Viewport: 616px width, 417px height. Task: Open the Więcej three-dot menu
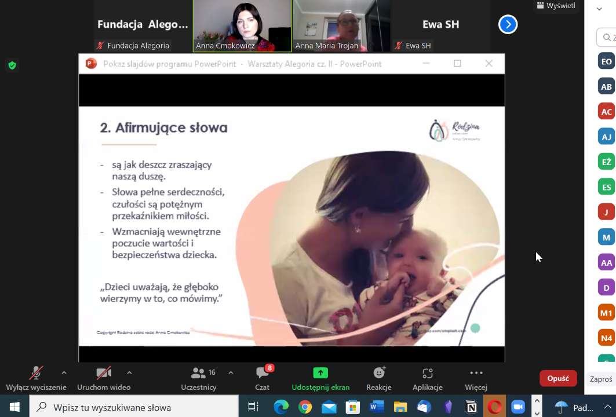point(476,377)
